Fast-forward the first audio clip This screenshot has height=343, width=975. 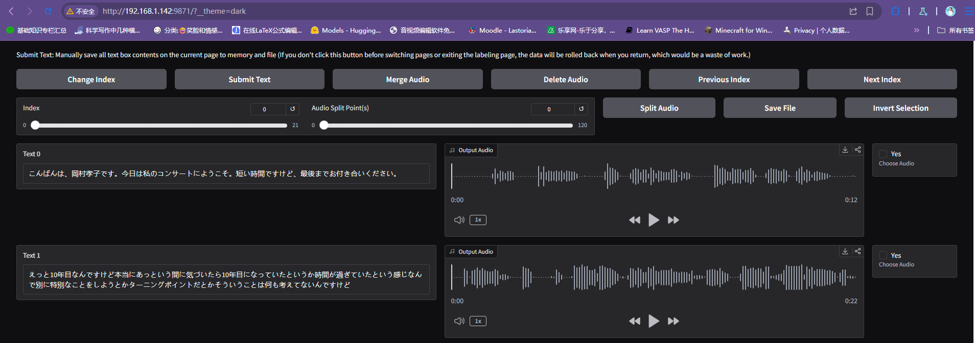click(674, 220)
